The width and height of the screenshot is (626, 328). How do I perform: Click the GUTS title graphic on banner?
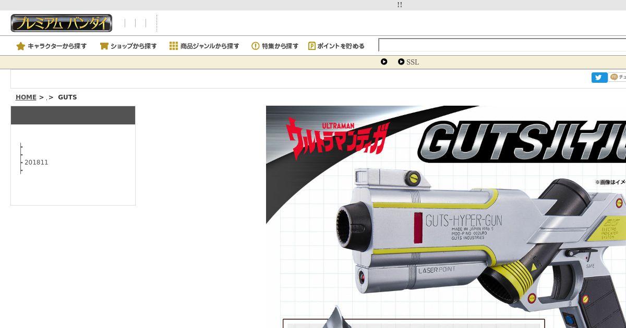click(x=522, y=142)
